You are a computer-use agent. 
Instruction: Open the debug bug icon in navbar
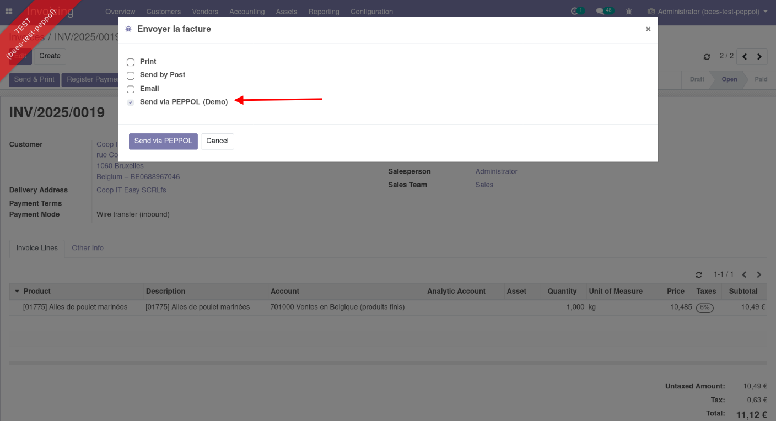(629, 11)
